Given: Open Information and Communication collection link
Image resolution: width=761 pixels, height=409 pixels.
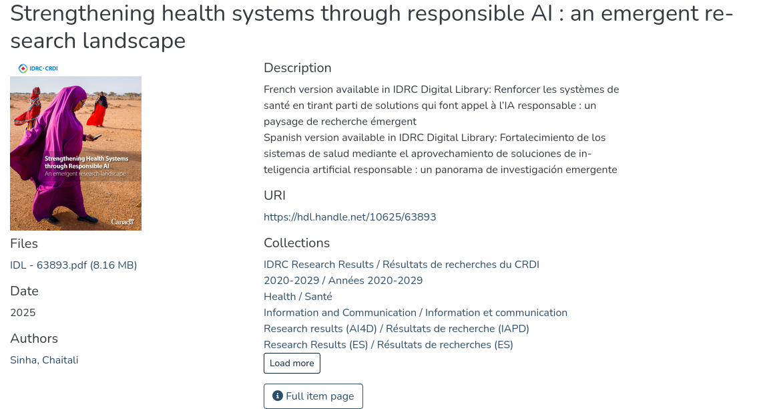Looking at the screenshot, I should (x=415, y=313).
